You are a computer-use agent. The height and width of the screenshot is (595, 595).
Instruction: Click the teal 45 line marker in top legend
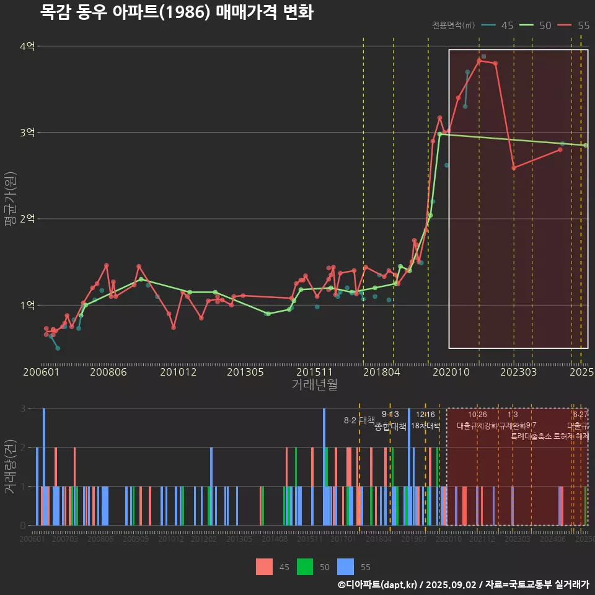(488, 25)
